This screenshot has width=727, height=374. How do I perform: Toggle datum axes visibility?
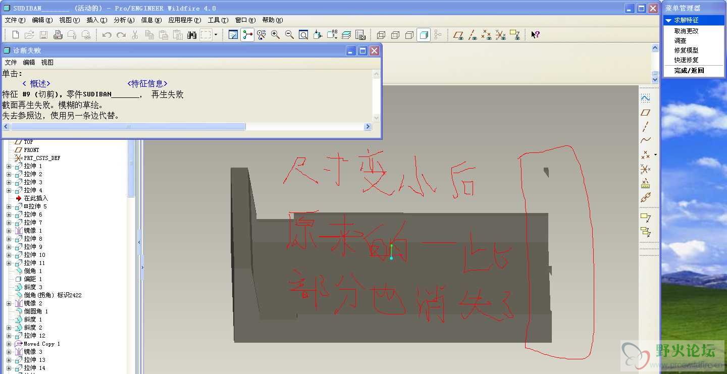tap(473, 35)
